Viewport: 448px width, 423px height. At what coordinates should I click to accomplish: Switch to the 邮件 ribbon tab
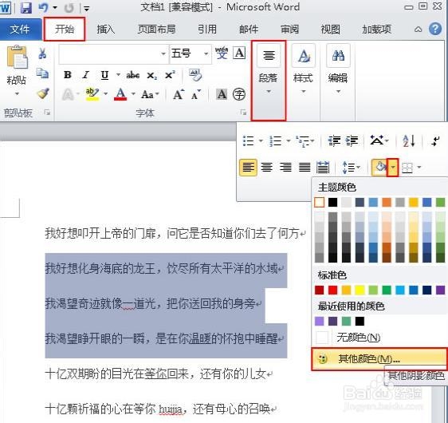[249, 30]
